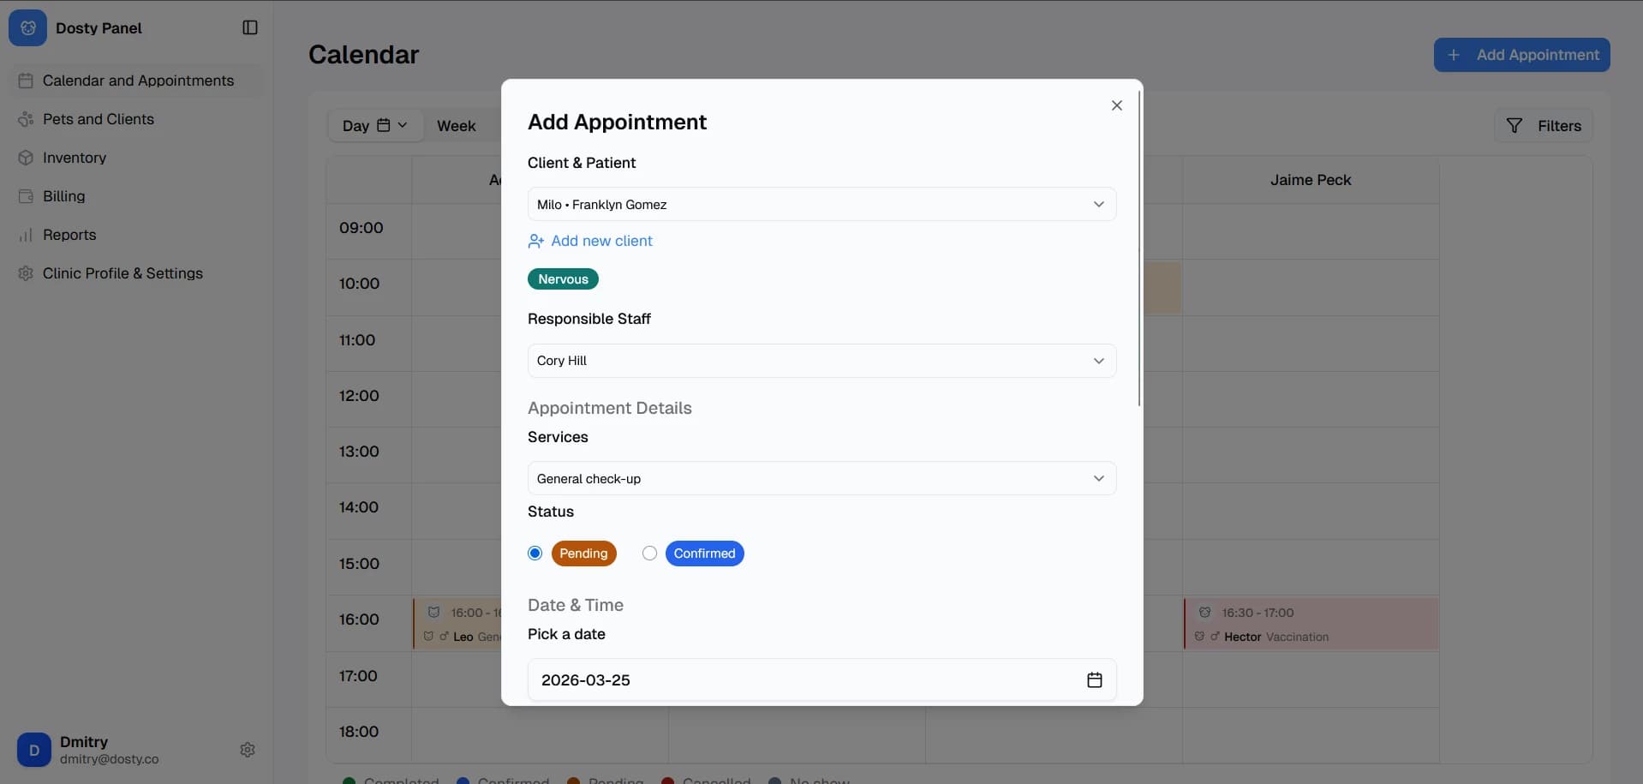Click the plus icon on Add Appointment button
This screenshot has width=1643, height=784.
click(1454, 55)
